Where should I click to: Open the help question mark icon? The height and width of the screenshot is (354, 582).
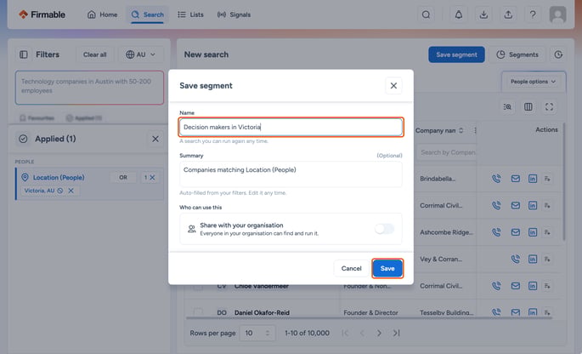pos(533,14)
